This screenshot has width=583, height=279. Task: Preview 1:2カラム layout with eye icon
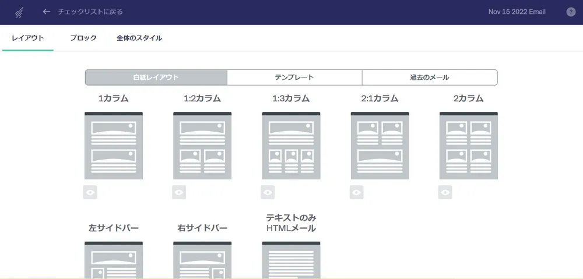[x=179, y=192]
